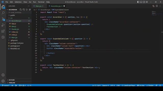Open the Manage gear settings icon
163x91 pixels.
[3, 81]
